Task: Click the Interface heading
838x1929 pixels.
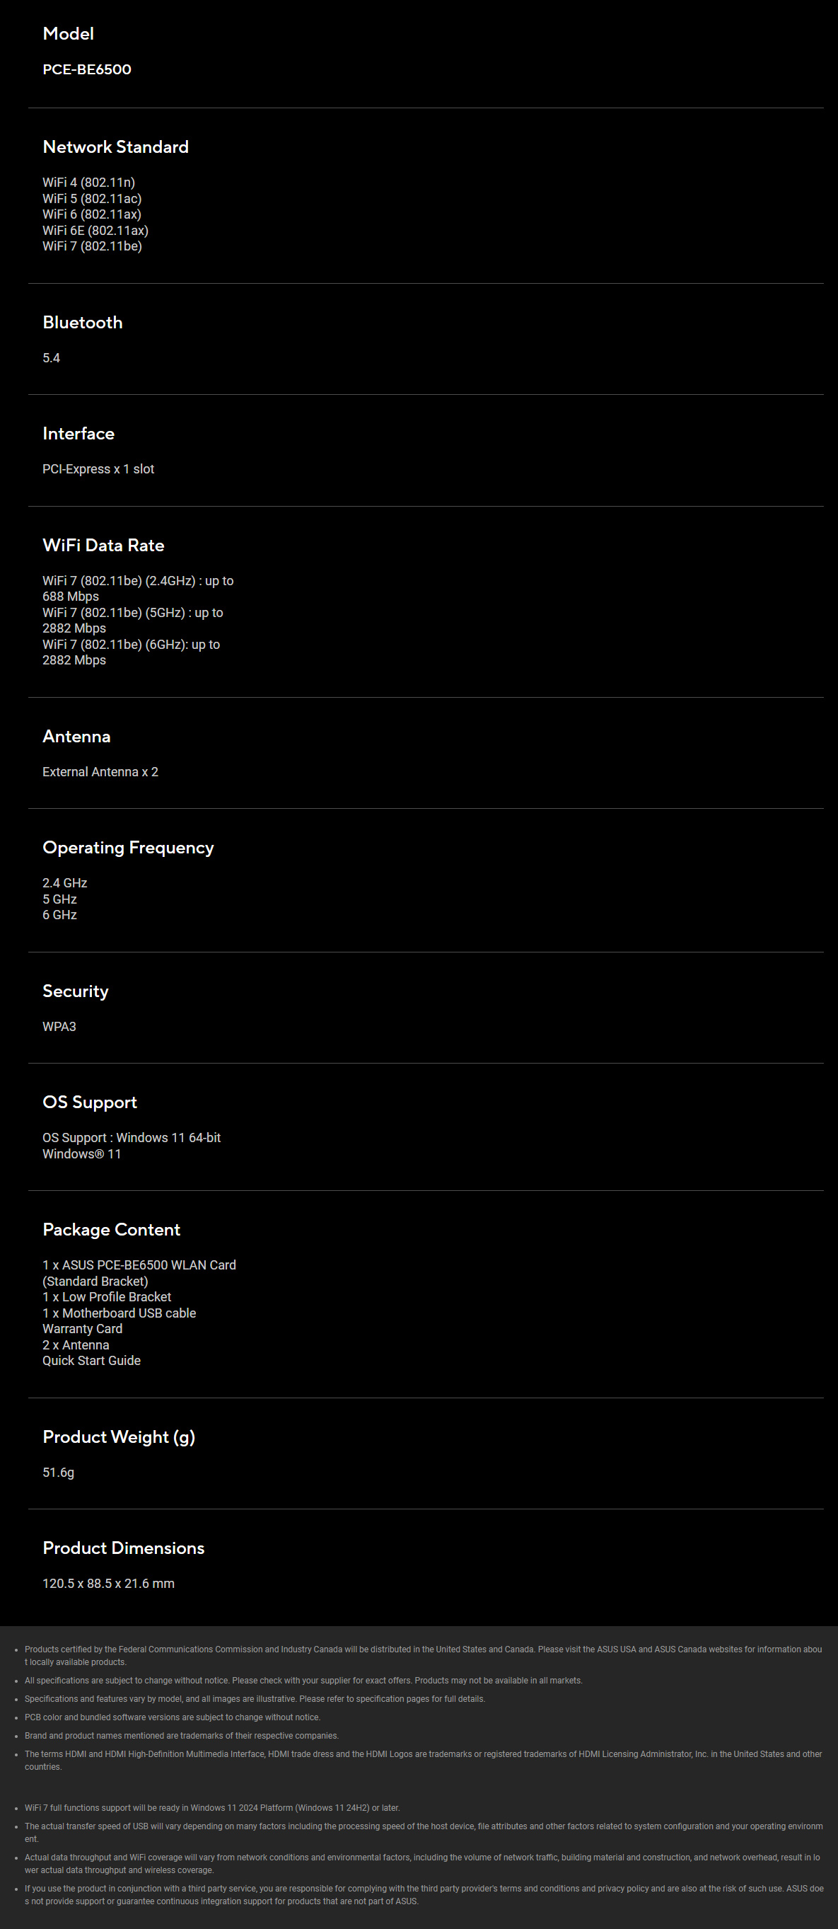Action: pos(78,434)
